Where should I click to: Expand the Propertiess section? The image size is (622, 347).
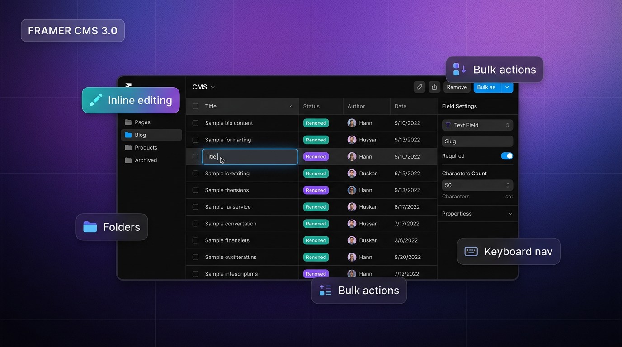coord(477,214)
